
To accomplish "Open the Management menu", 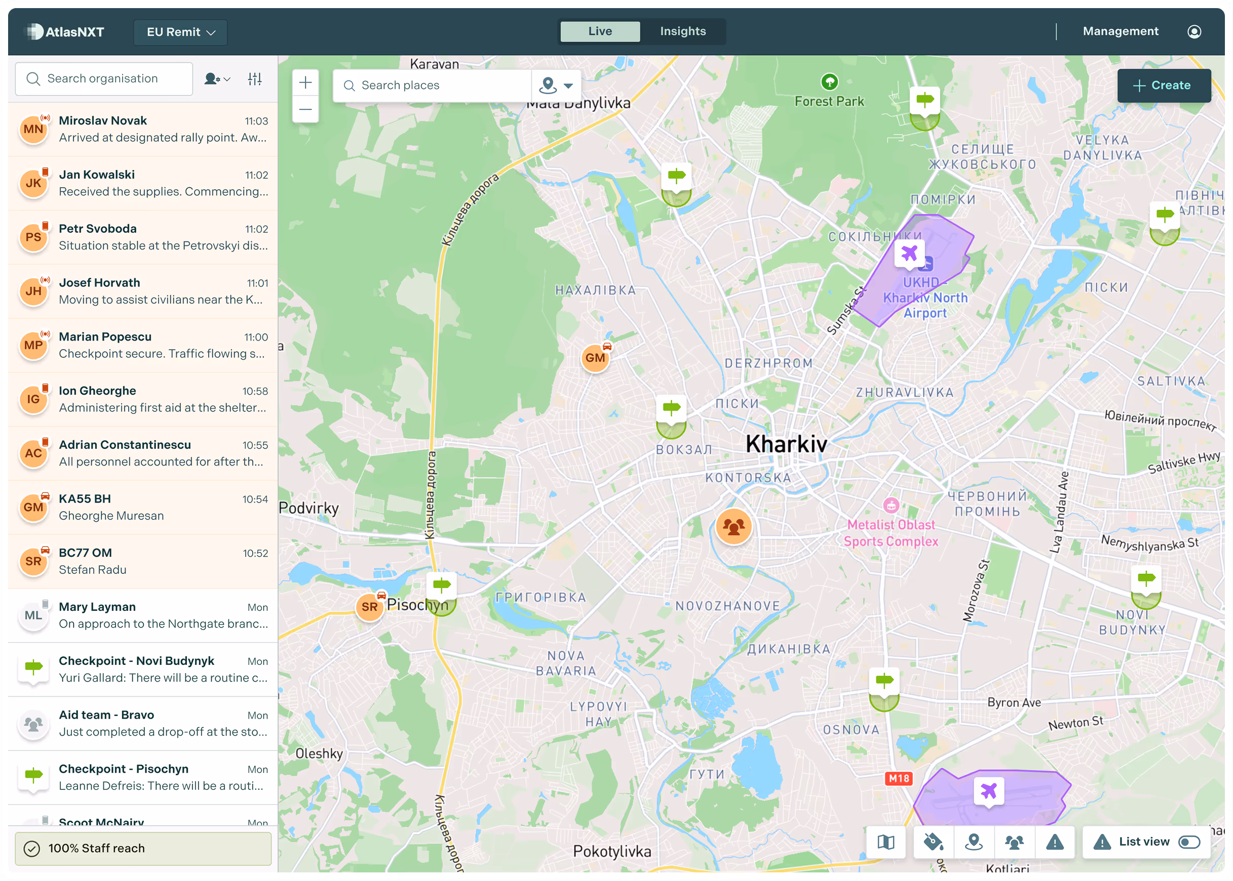I will click(1120, 31).
